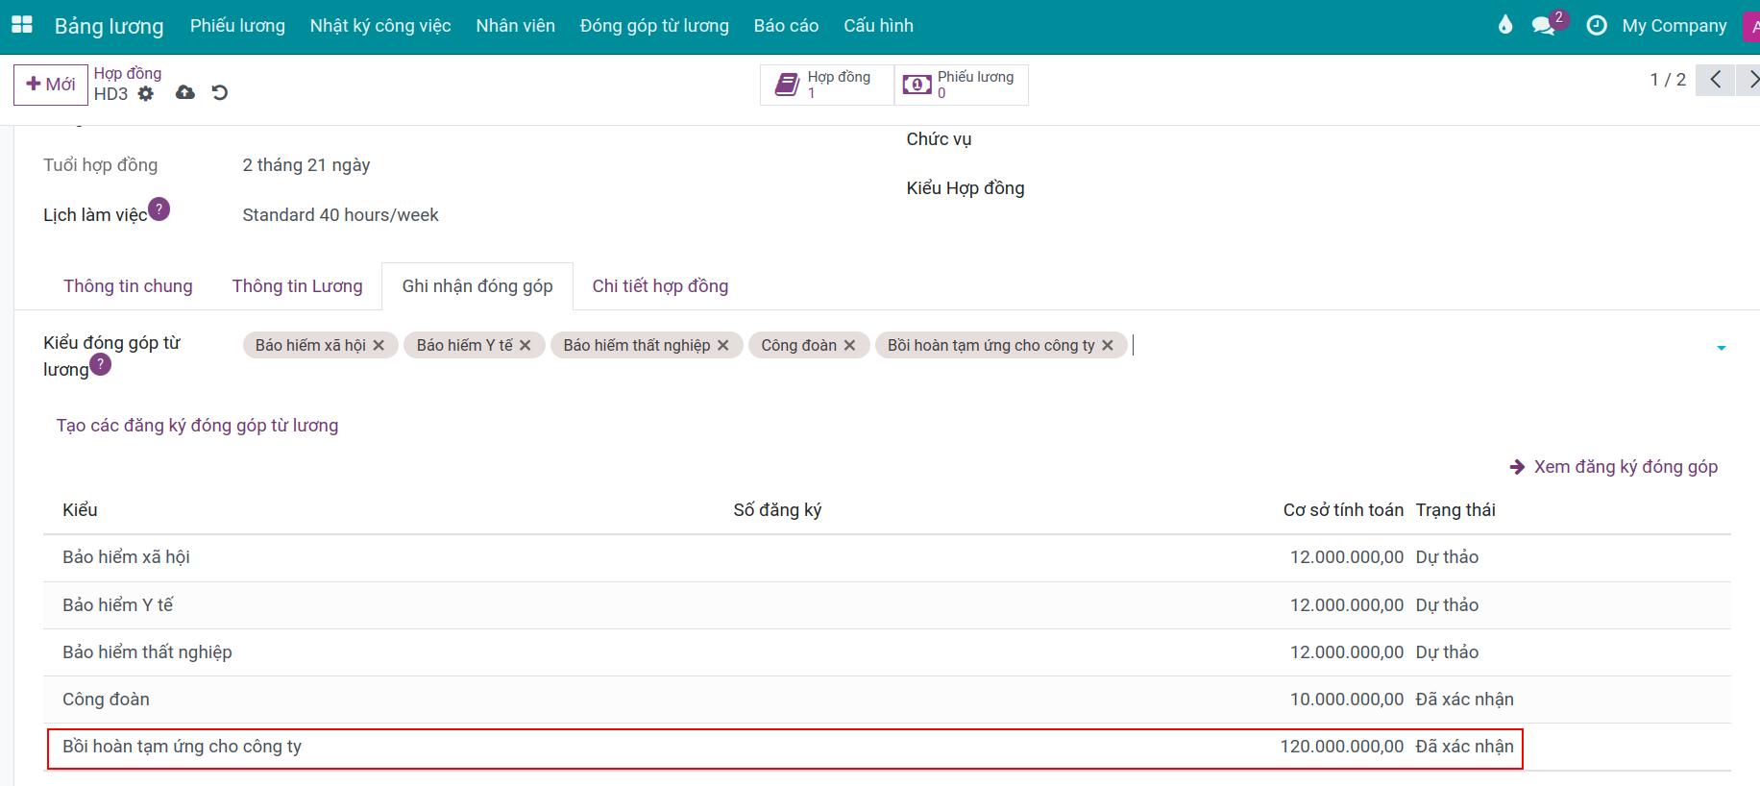This screenshot has width=1760, height=786.
Task: Remove the Bảo hiểm xã hội tag
Action: point(379,345)
